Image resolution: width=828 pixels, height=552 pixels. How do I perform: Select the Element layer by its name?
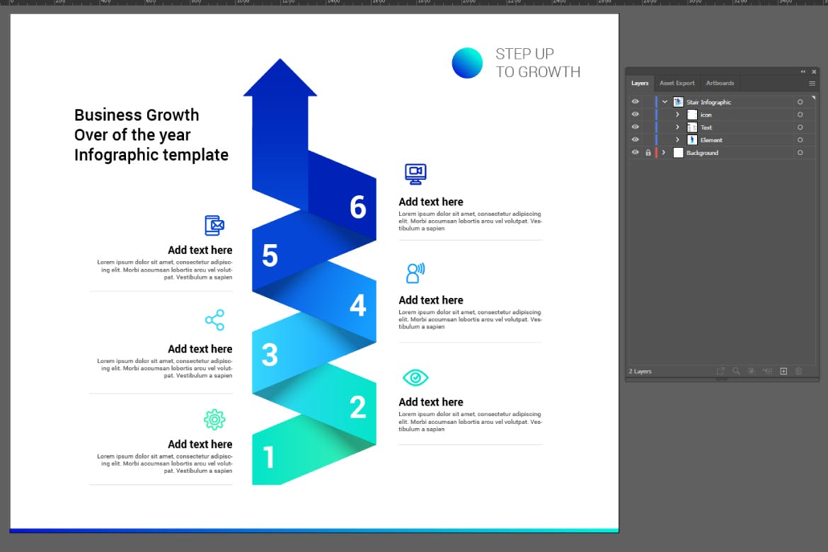(x=711, y=139)
